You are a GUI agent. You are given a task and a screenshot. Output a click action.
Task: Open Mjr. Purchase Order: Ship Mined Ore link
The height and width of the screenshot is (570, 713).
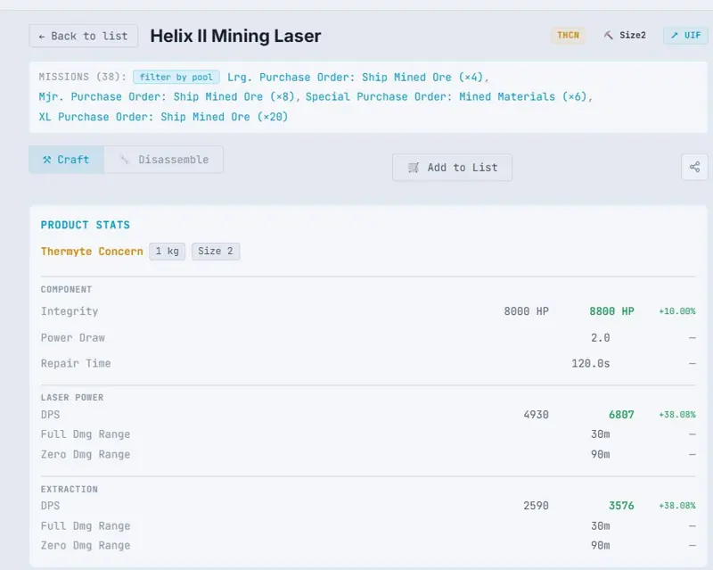coord(167,97)
